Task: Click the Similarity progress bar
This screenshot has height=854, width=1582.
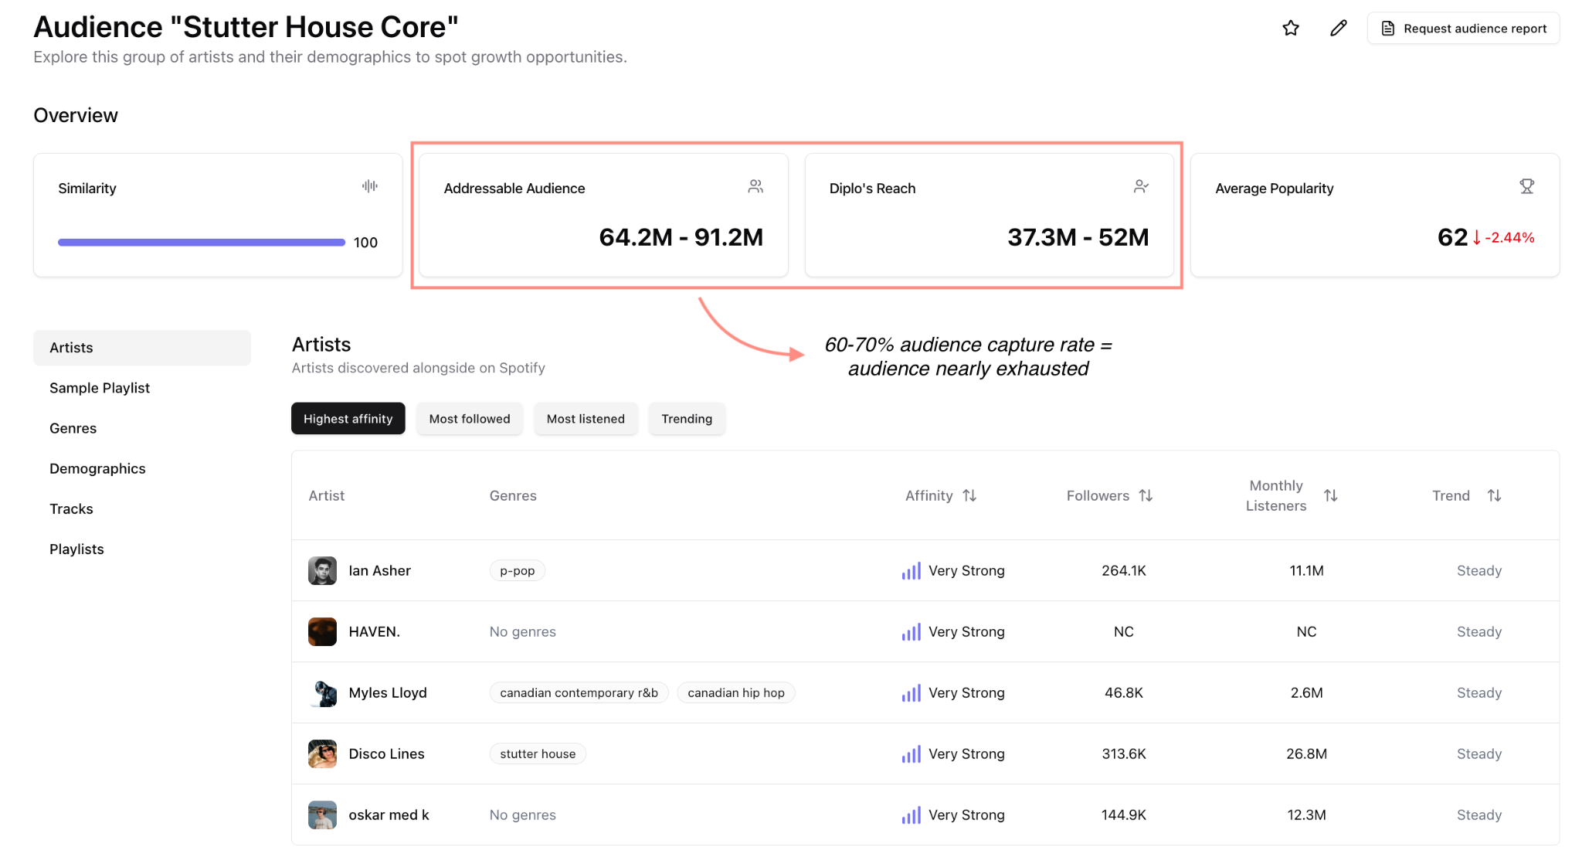Action: point(201,243)
